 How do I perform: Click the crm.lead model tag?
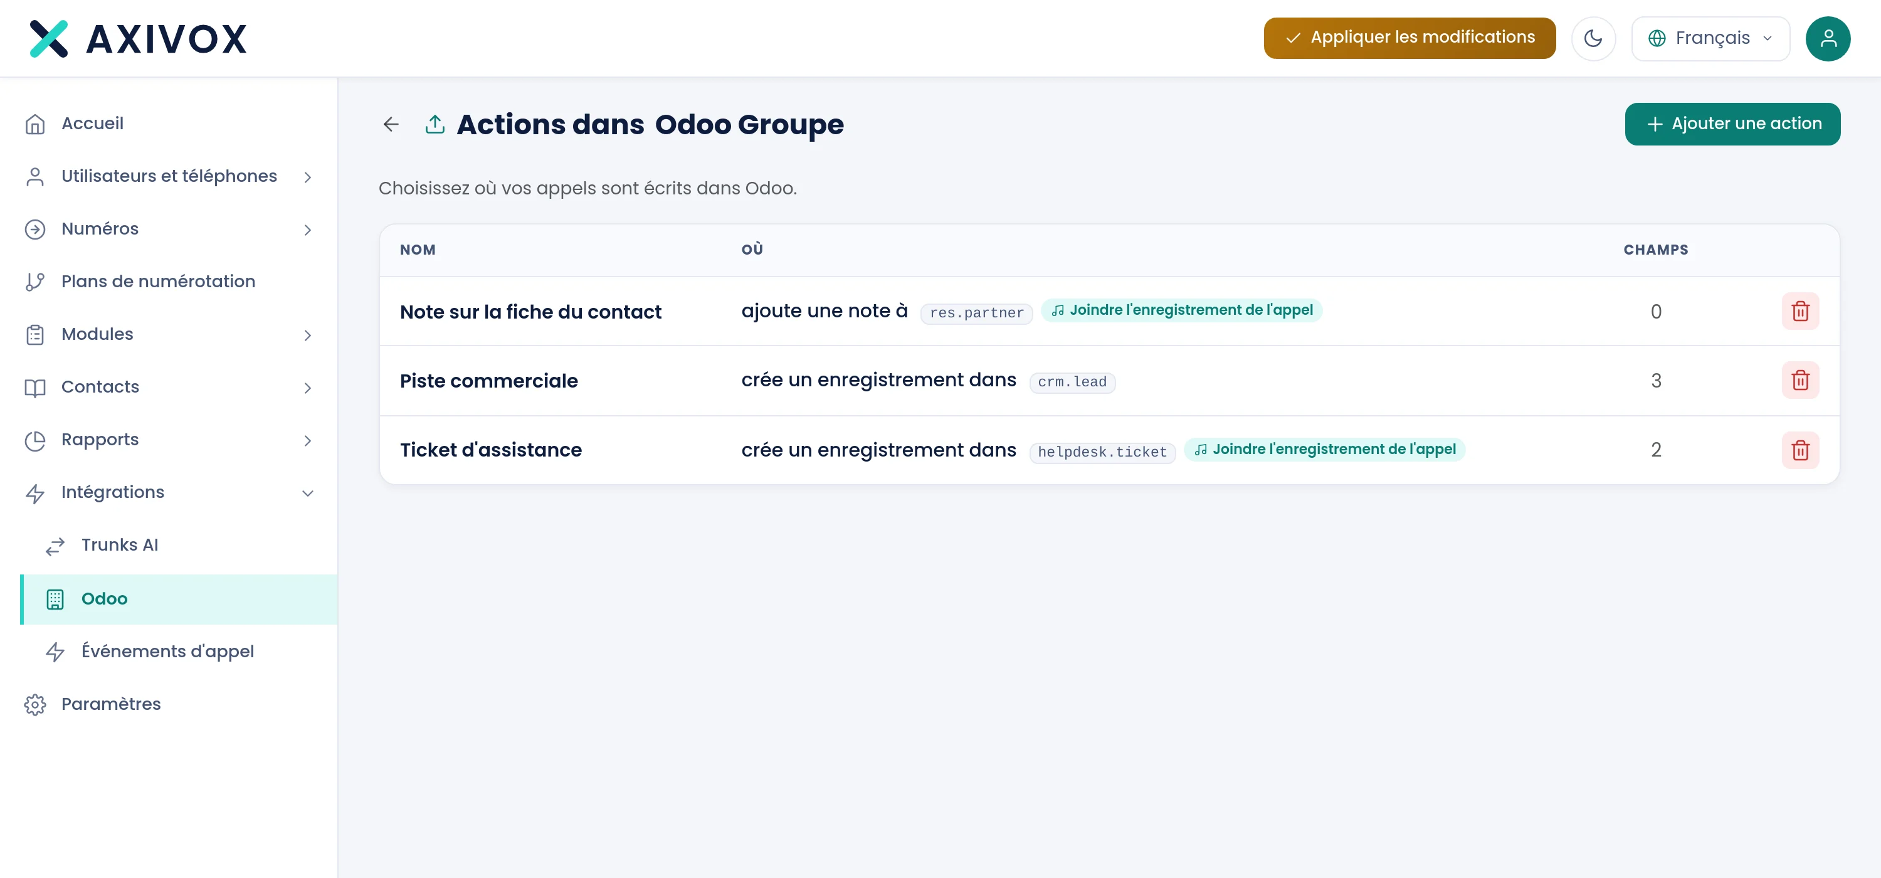point(1072,381)
